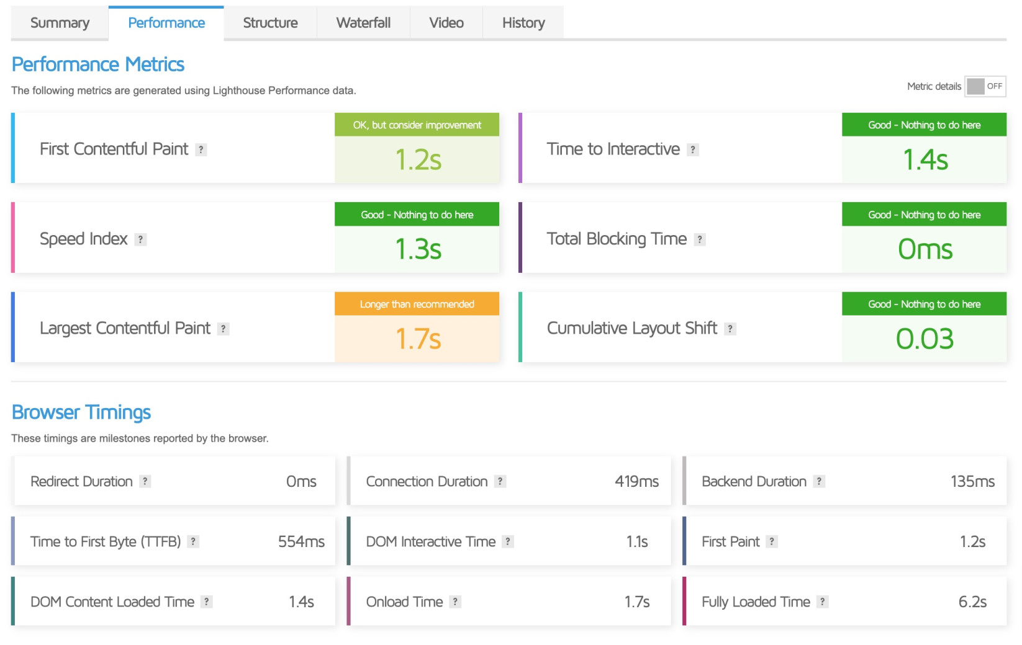Click the Total Blocking Time 0ms score
The height and width of the screenshot is (645, 1022).
coord(925,249)
